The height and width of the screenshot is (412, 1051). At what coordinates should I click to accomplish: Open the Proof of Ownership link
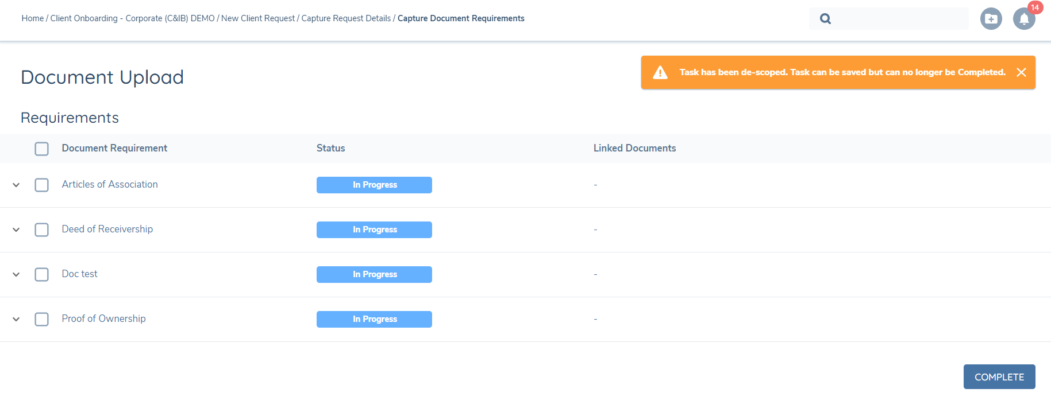(103, 318)
